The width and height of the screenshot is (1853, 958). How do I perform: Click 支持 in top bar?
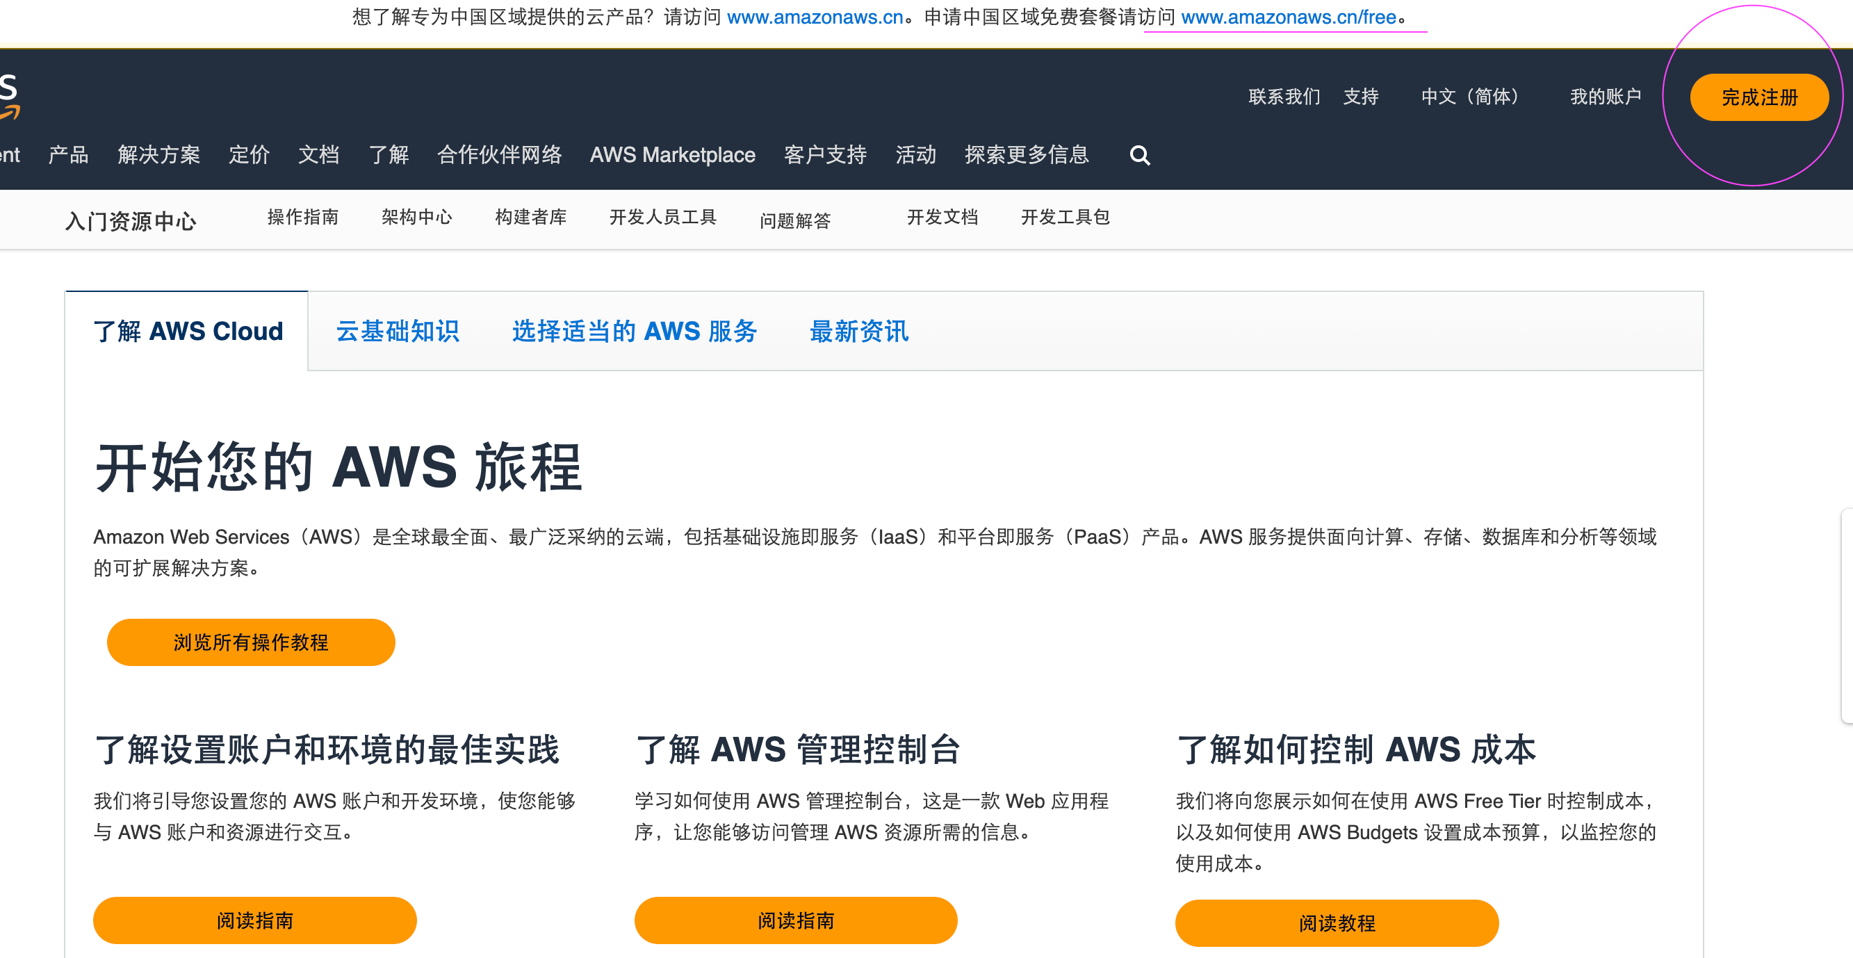pos(1360,97)
